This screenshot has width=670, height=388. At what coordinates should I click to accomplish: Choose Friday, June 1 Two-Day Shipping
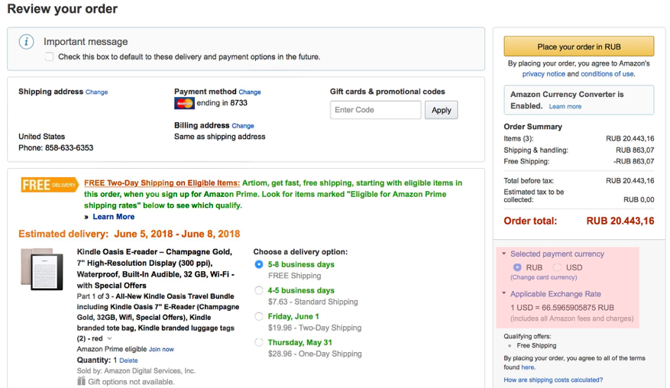[x=259, y=317]
